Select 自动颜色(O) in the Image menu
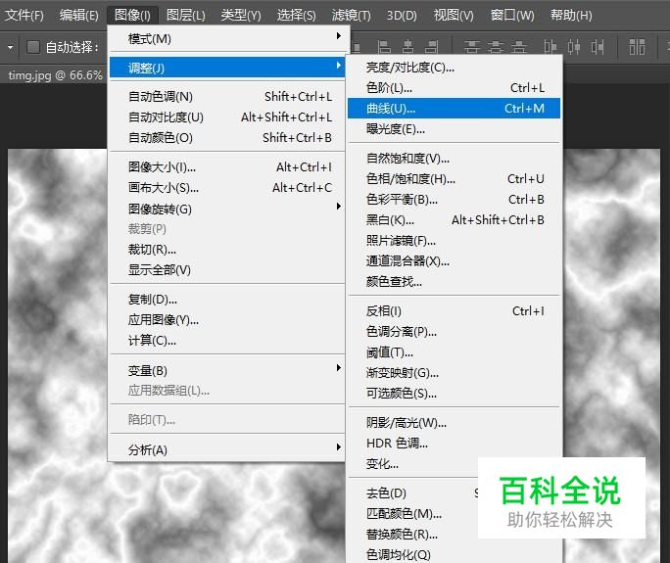The height and width of the screenshot is (563, 670). pyautogui.click(x=227, y=137)
